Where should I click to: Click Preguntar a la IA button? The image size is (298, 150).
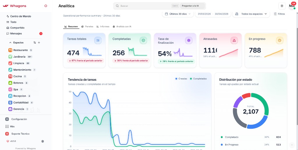(192, 6)
